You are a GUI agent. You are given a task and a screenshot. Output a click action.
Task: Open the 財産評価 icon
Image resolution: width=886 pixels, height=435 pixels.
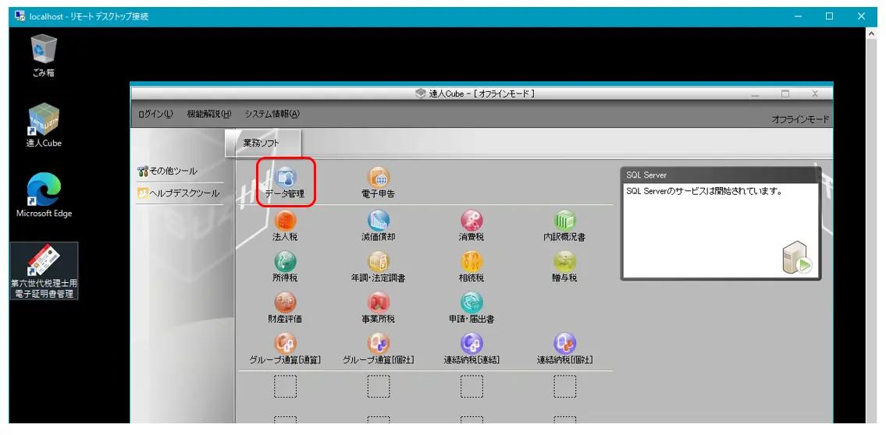[x=285, y=305]
